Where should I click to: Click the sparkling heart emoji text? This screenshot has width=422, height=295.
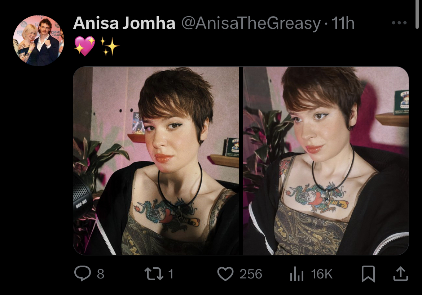[84, 46]
